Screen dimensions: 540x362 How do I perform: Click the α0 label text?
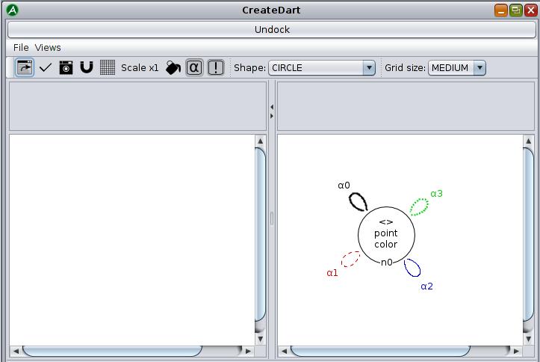point(344,185)
